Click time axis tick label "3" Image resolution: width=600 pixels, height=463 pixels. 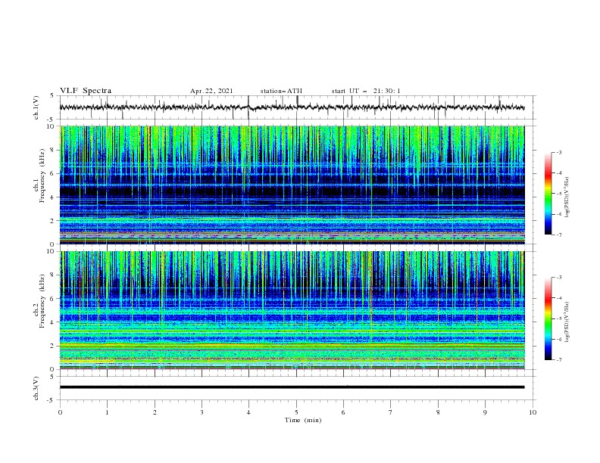tap(202, 412)
